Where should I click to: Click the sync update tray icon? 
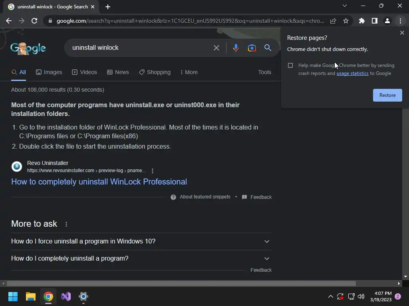(x=340, y=296)
